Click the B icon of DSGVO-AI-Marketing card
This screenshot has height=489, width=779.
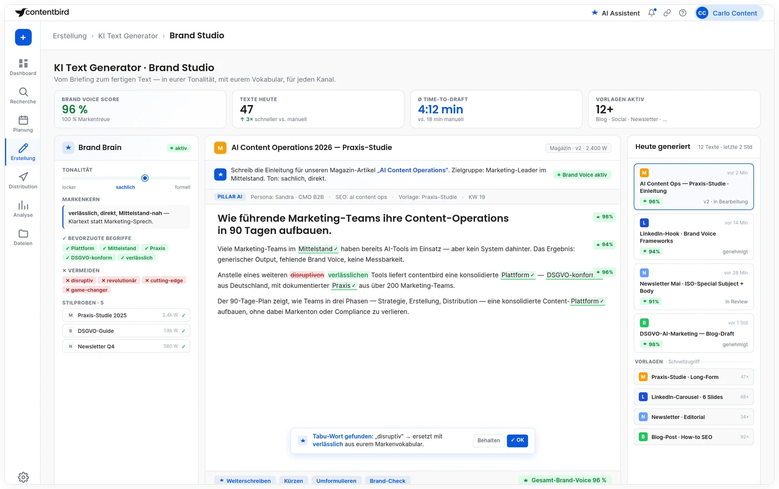(644, 323)
